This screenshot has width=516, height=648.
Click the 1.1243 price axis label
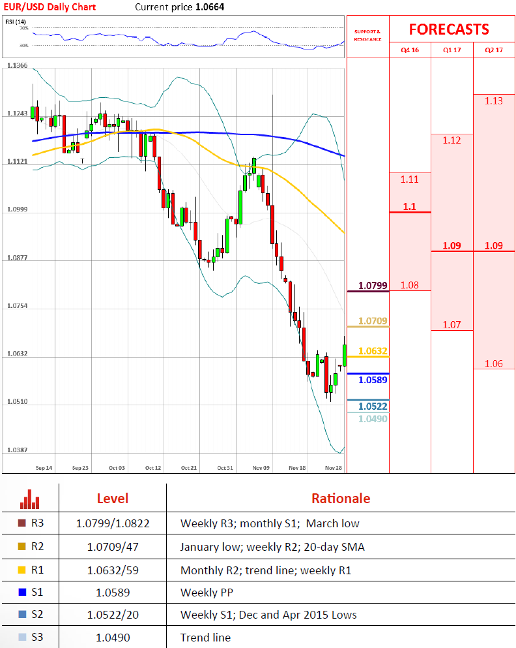tap(18, 114)
